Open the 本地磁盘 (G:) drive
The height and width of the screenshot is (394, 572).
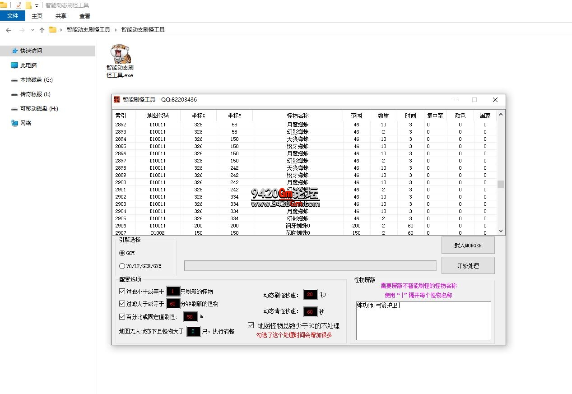click(36, 80)
